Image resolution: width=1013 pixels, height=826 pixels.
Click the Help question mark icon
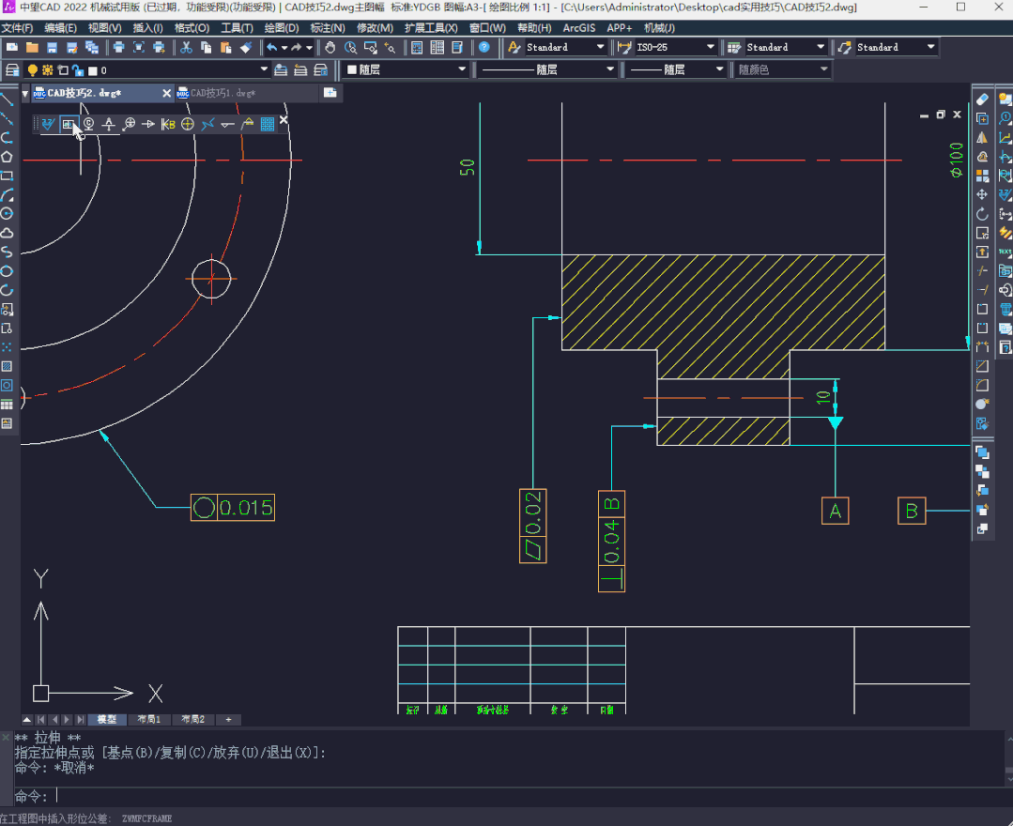(484, 47)
